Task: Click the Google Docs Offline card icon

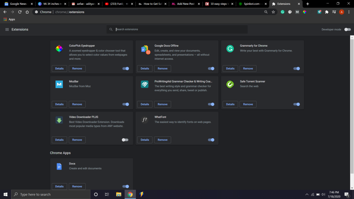Action: (145, 49)
